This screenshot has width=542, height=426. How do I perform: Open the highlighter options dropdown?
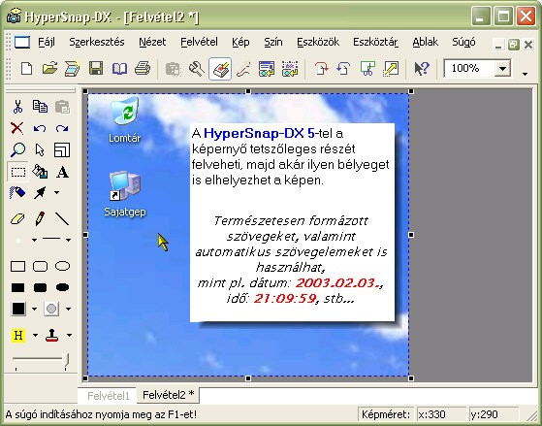tap(35, 335)
